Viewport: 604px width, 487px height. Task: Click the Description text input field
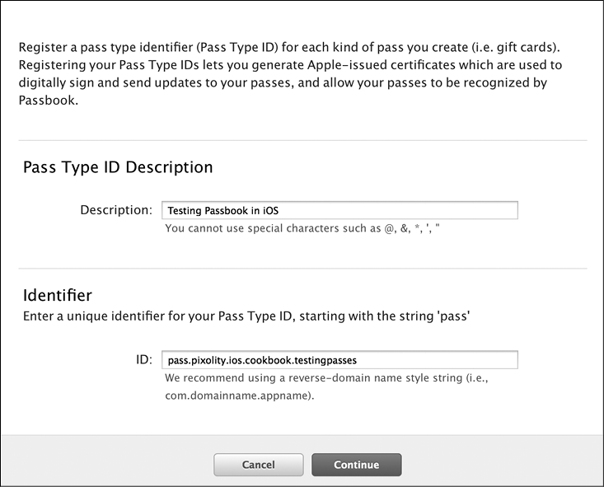point(339,210)
